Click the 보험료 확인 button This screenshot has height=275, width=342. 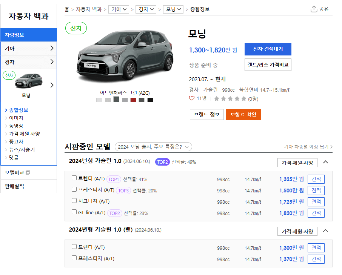[x=243, y=114]
